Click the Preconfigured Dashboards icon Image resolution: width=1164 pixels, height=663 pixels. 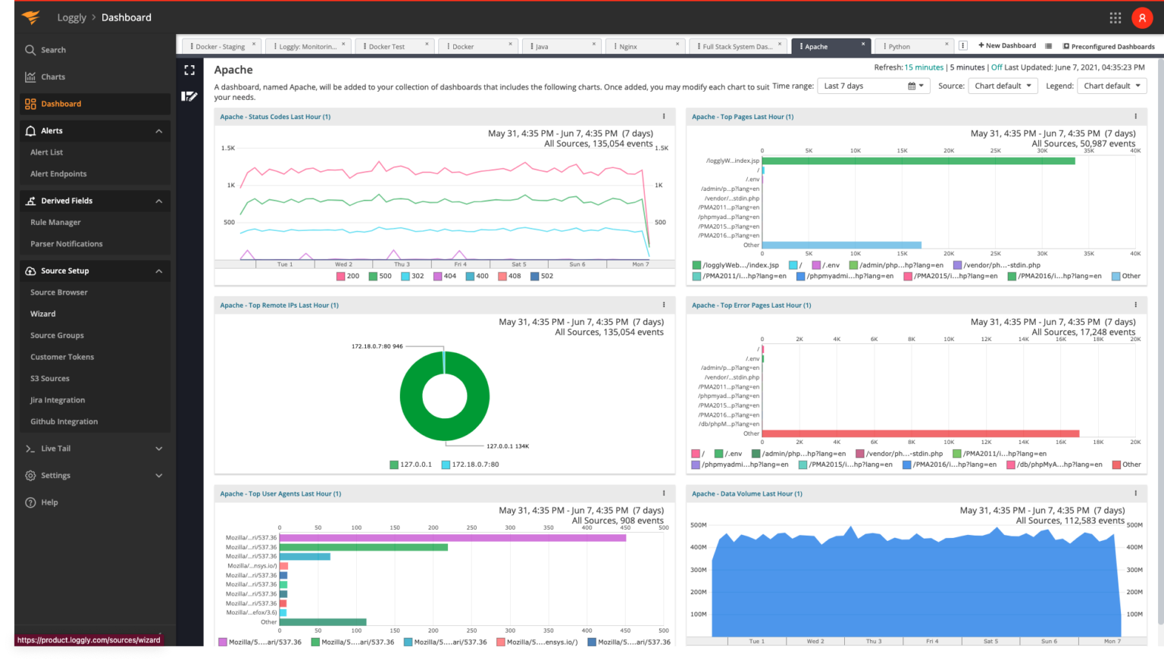[1065, 46]
